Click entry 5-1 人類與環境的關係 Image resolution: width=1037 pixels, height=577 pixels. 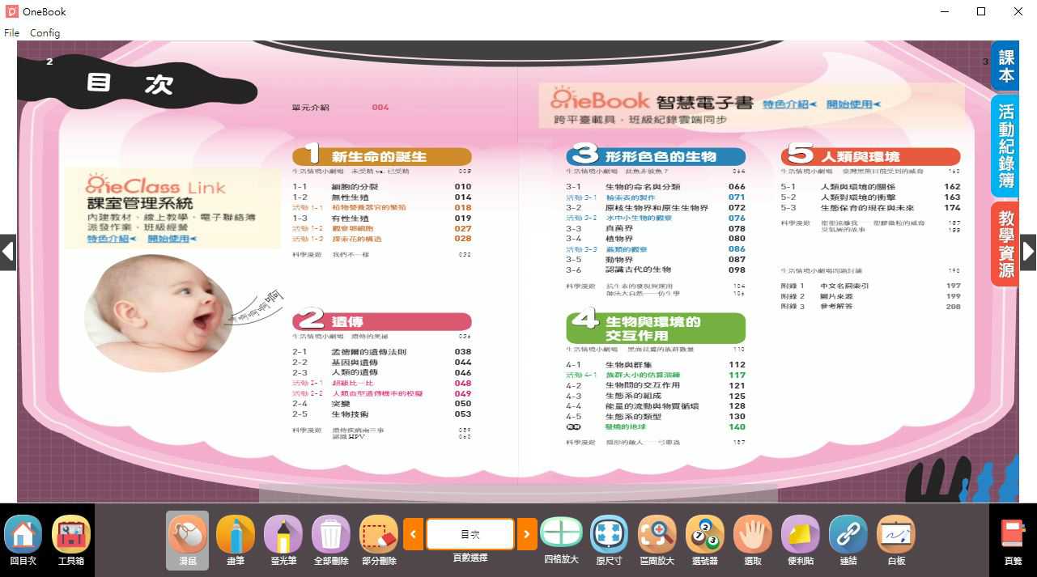pos(871,187)
